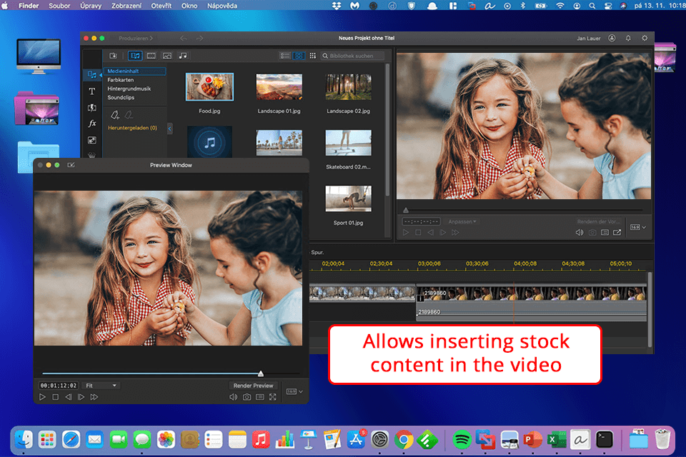Select the Food.jpg thumbnail
The height and width of the screenshot is (457, 686).
[209, 86]
